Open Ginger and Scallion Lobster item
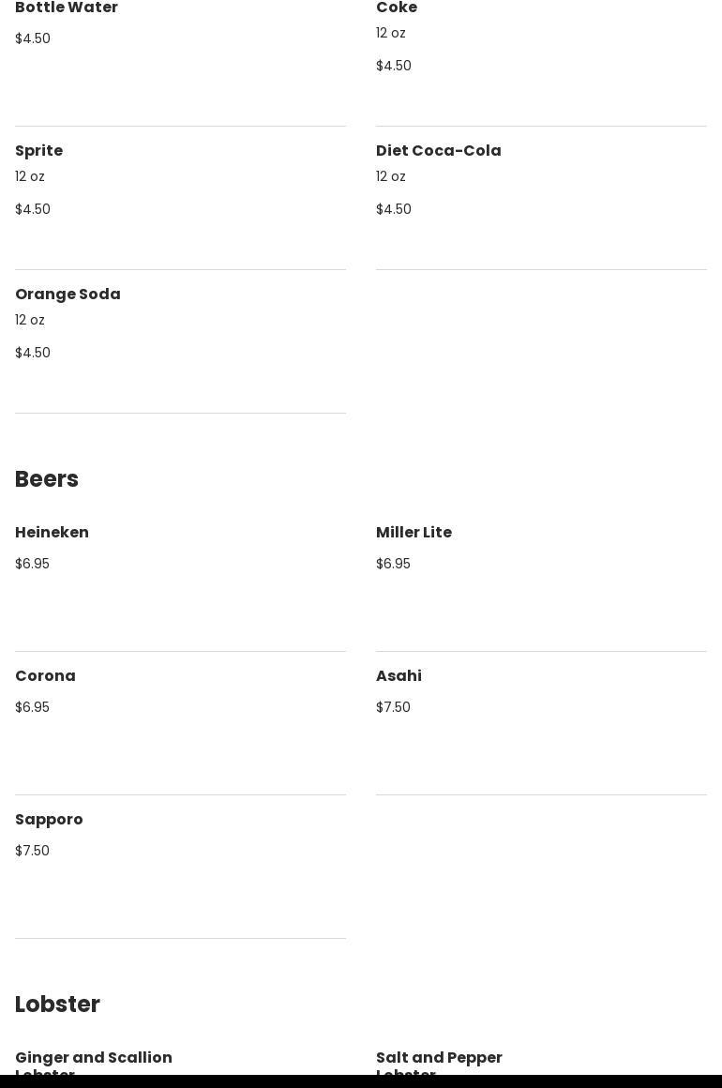 [94, 1059]
